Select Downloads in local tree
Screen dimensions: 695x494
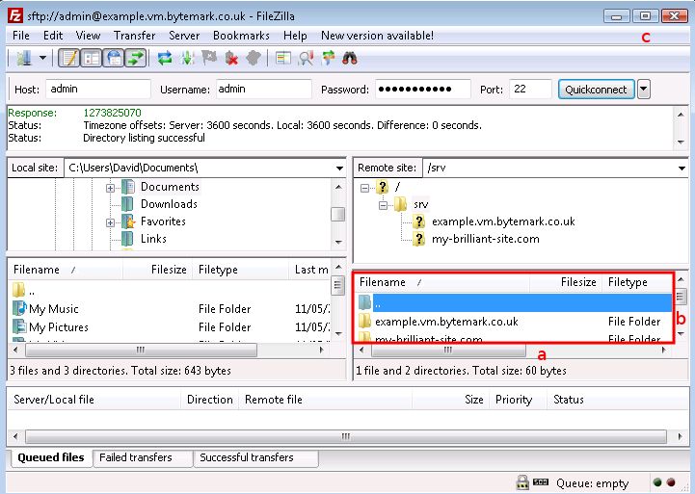(169, 204)
